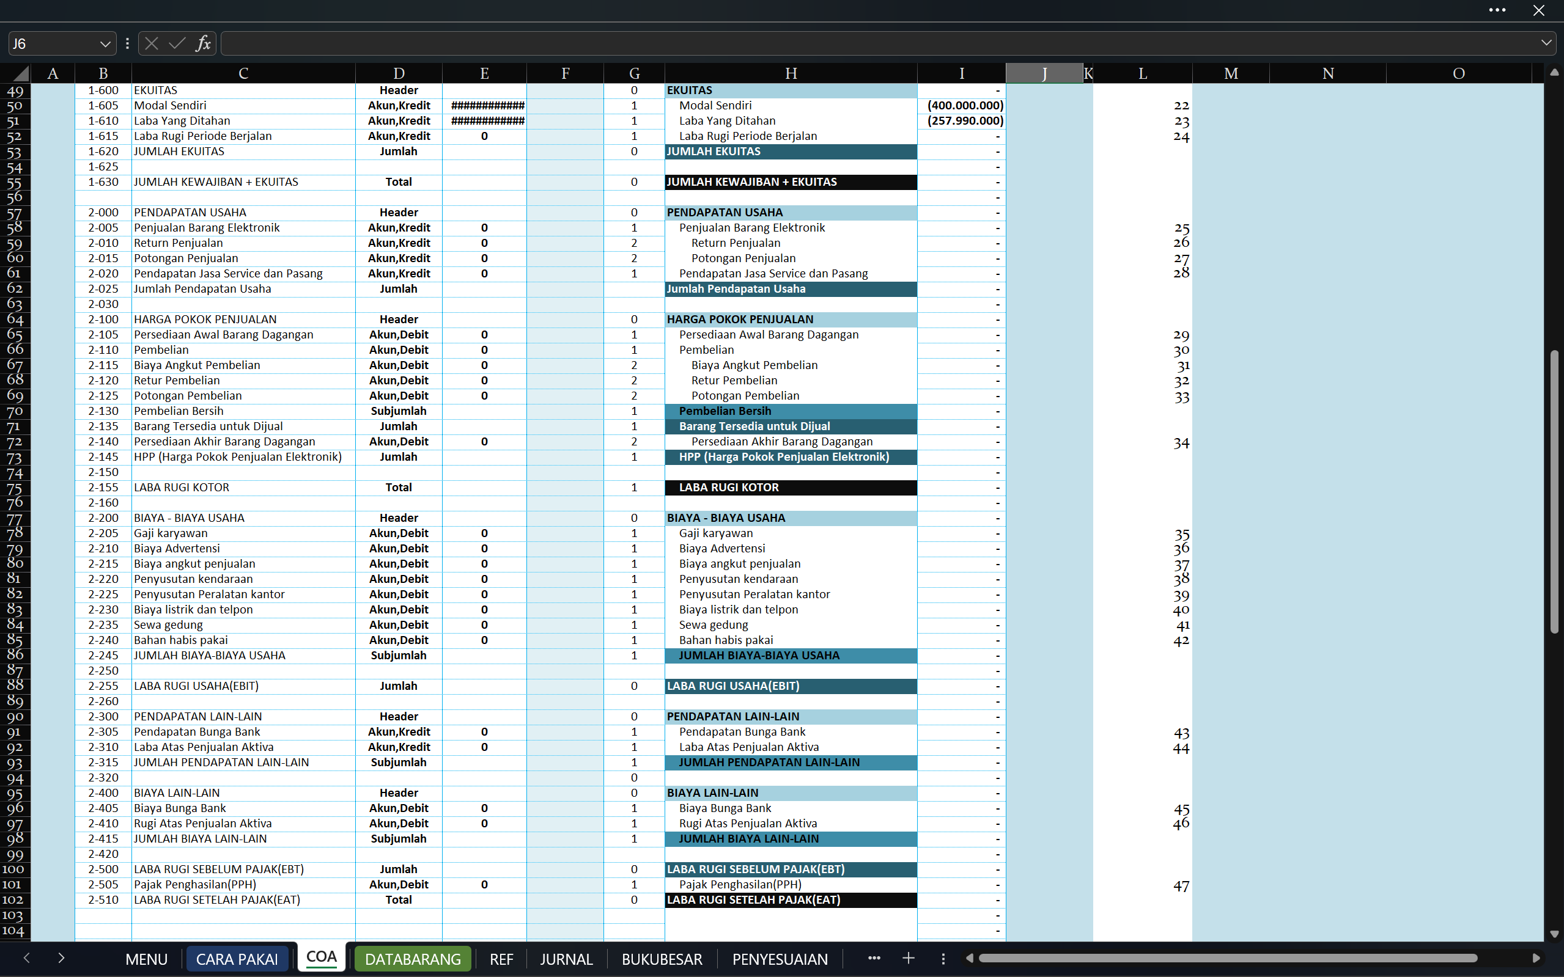Screen dimensions: 1564x977
Task: Click the vertical scrollbar down arrow
Action: [x=1554, y=934]
